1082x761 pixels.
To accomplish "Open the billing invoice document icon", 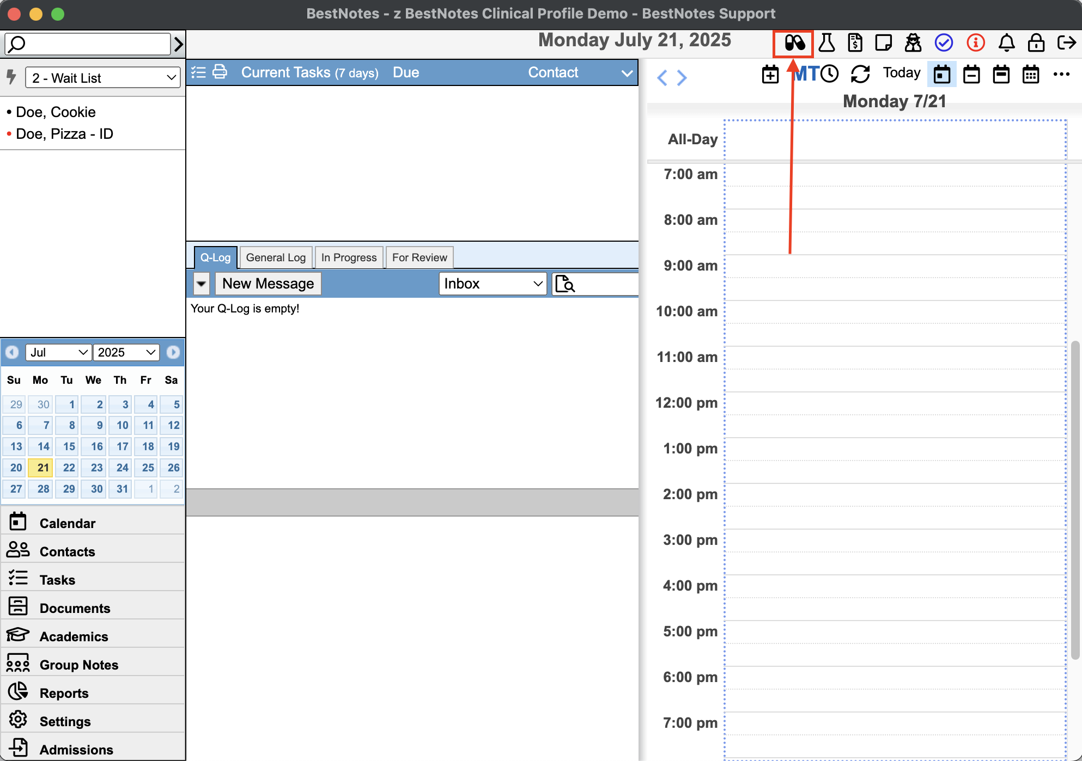I will tap(855, 42).
